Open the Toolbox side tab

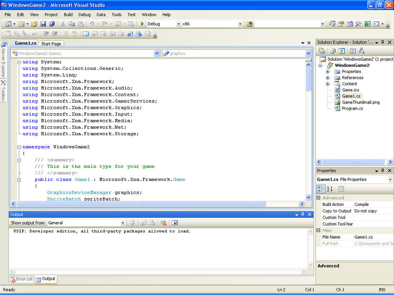pos(4,91)
